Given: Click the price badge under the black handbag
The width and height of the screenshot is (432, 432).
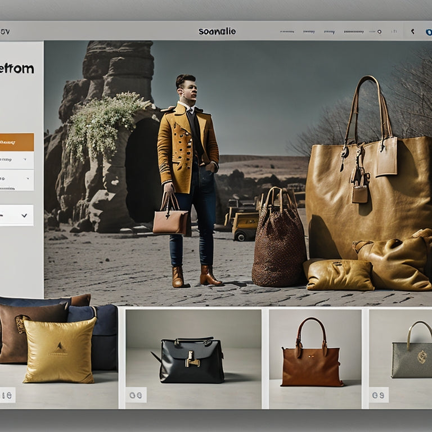Looking at the screenshot, I should click(136, 395).
